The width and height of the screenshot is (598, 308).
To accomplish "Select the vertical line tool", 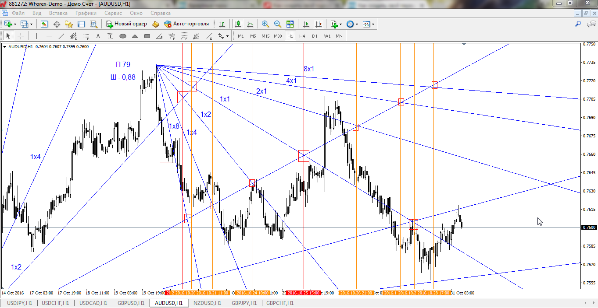I will pyautogui.click(x=37, y=36).
